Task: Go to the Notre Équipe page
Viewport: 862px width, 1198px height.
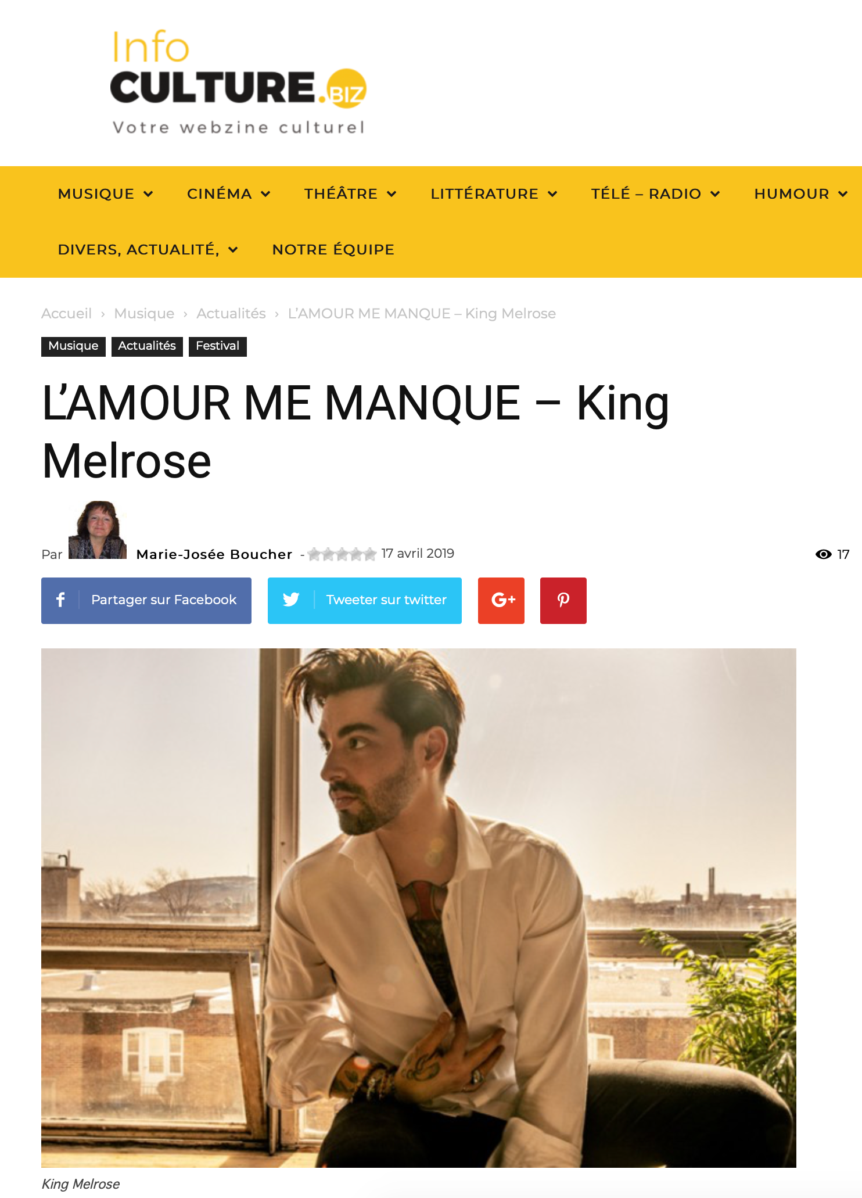Action: [333, 250]
